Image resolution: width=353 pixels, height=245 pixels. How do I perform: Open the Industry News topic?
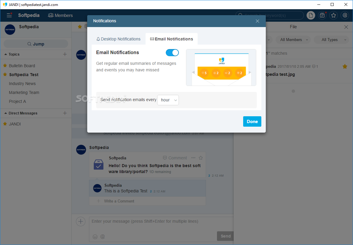22,84
